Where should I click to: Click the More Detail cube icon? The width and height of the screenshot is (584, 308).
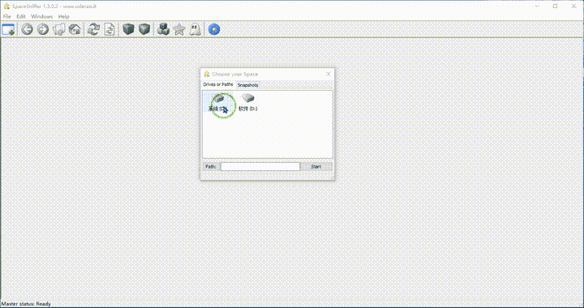pos(144,29)
